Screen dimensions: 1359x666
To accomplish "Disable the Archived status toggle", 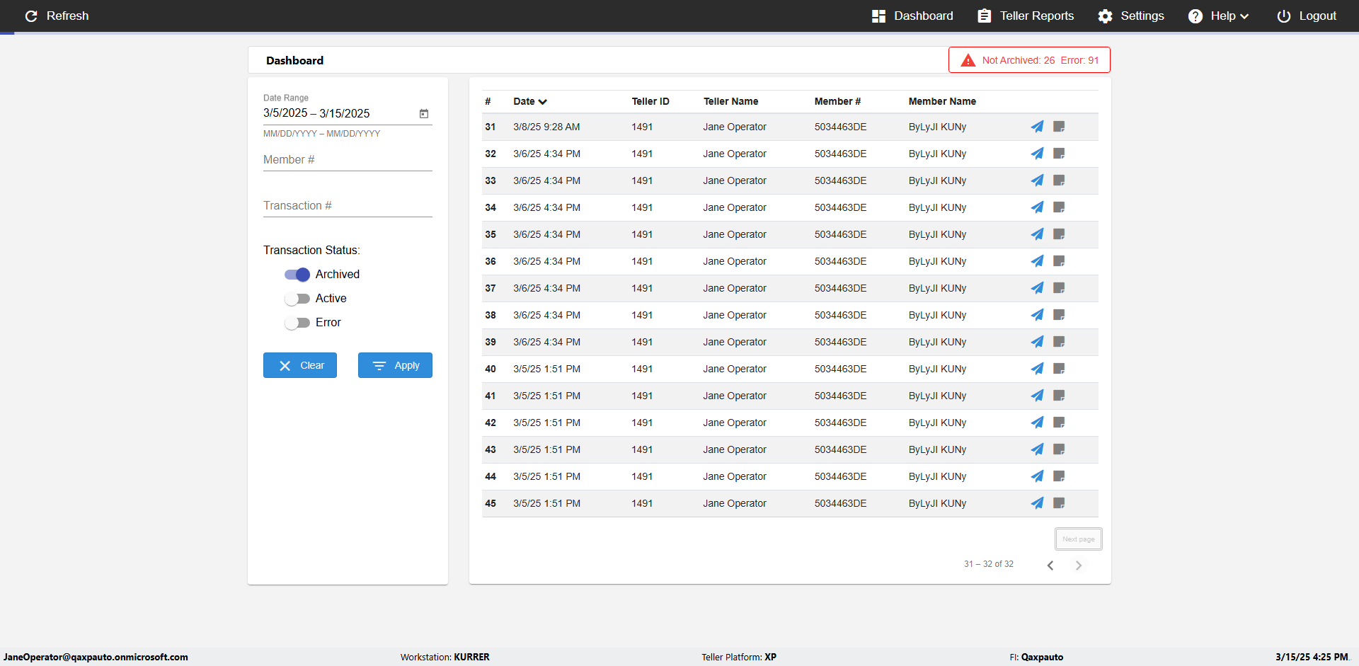I will [297, 275].
